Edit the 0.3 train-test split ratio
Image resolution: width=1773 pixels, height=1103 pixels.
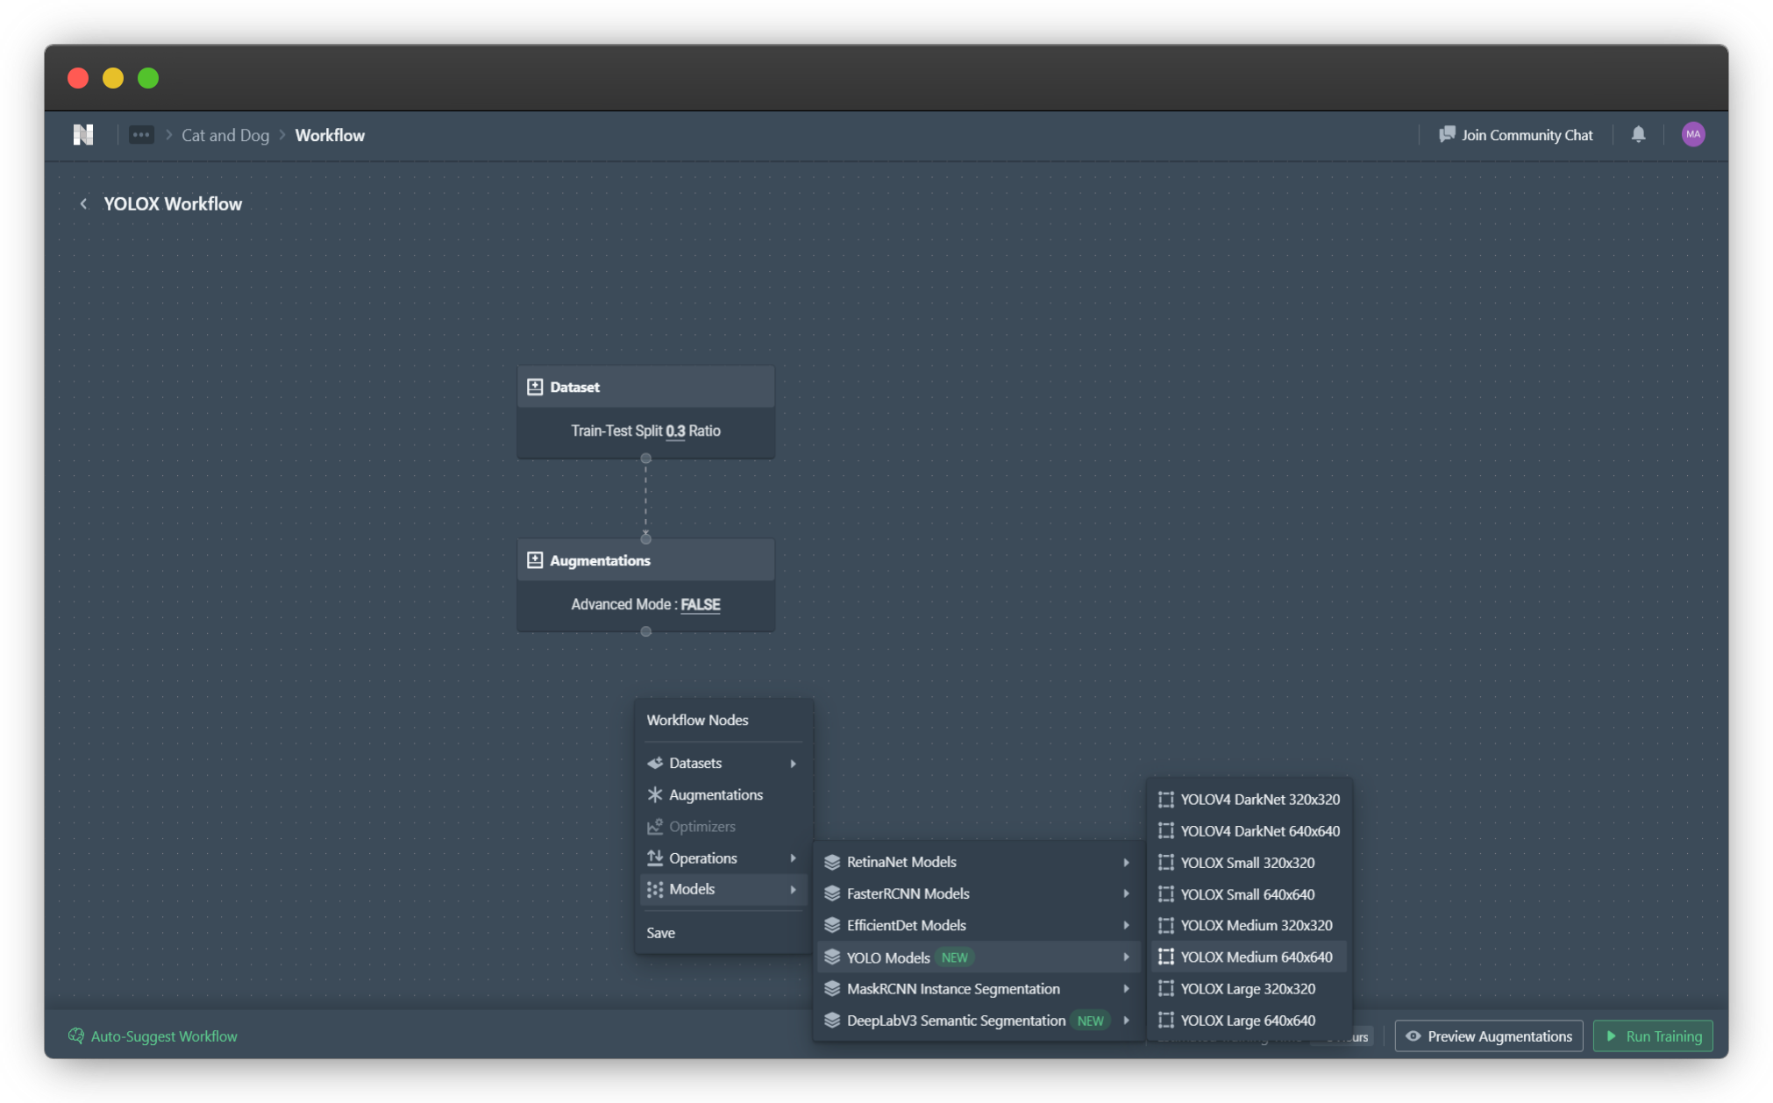[674, 431]
